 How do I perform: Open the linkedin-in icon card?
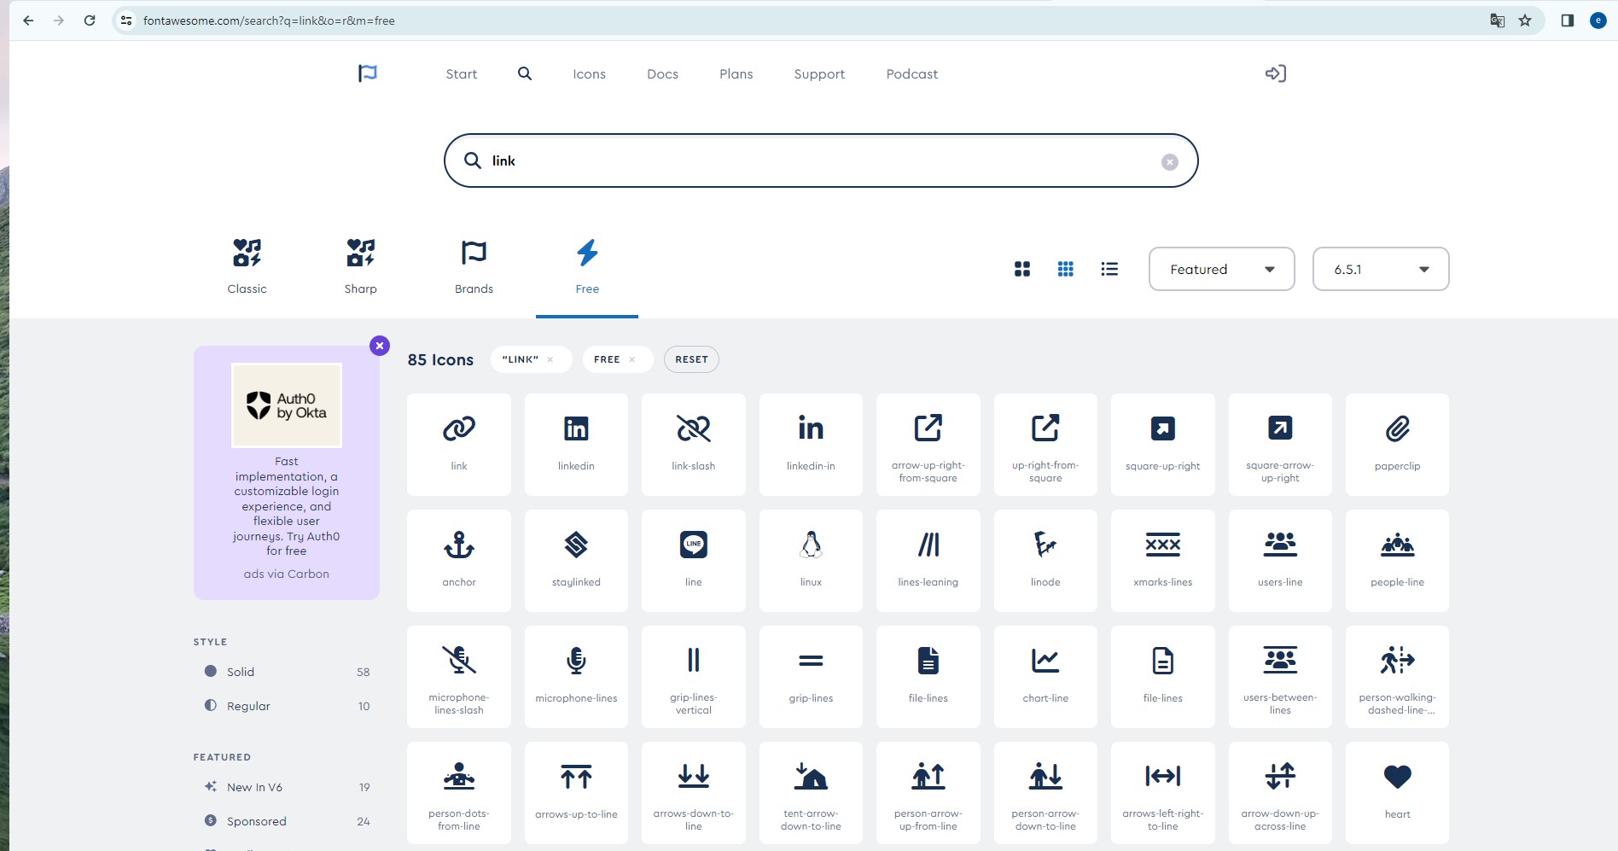pos(811,444)
